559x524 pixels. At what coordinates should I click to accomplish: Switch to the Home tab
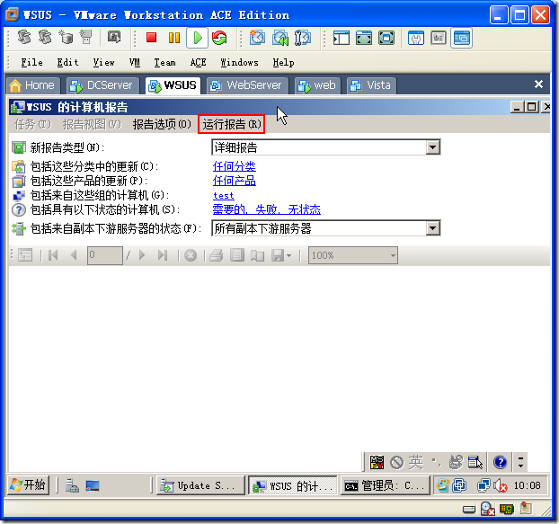click(x=32, y=85)
